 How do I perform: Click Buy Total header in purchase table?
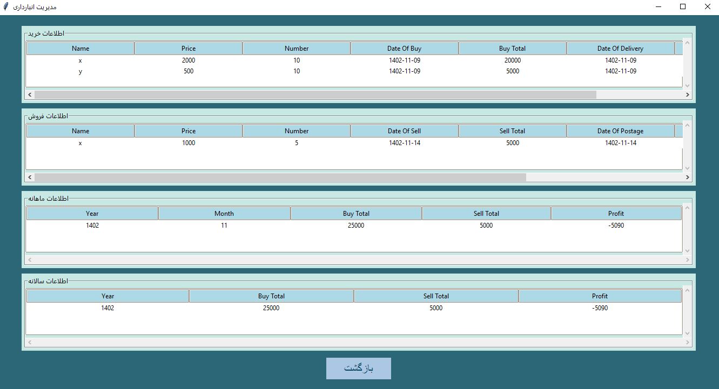tap(512, 49)
